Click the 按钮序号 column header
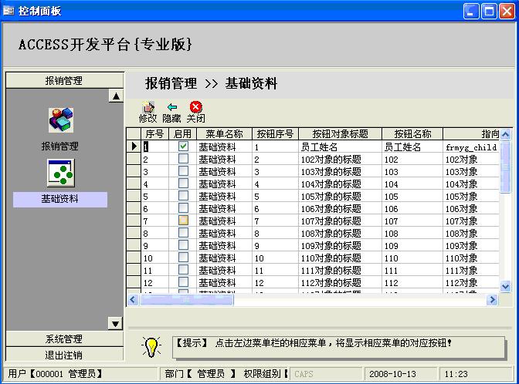This screenshot has height=384, width=519. pos(275,134)
